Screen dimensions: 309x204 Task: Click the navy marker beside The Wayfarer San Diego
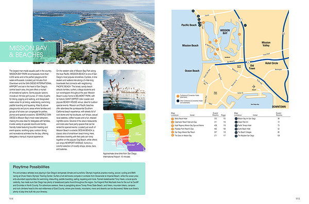tap(236, 136)
